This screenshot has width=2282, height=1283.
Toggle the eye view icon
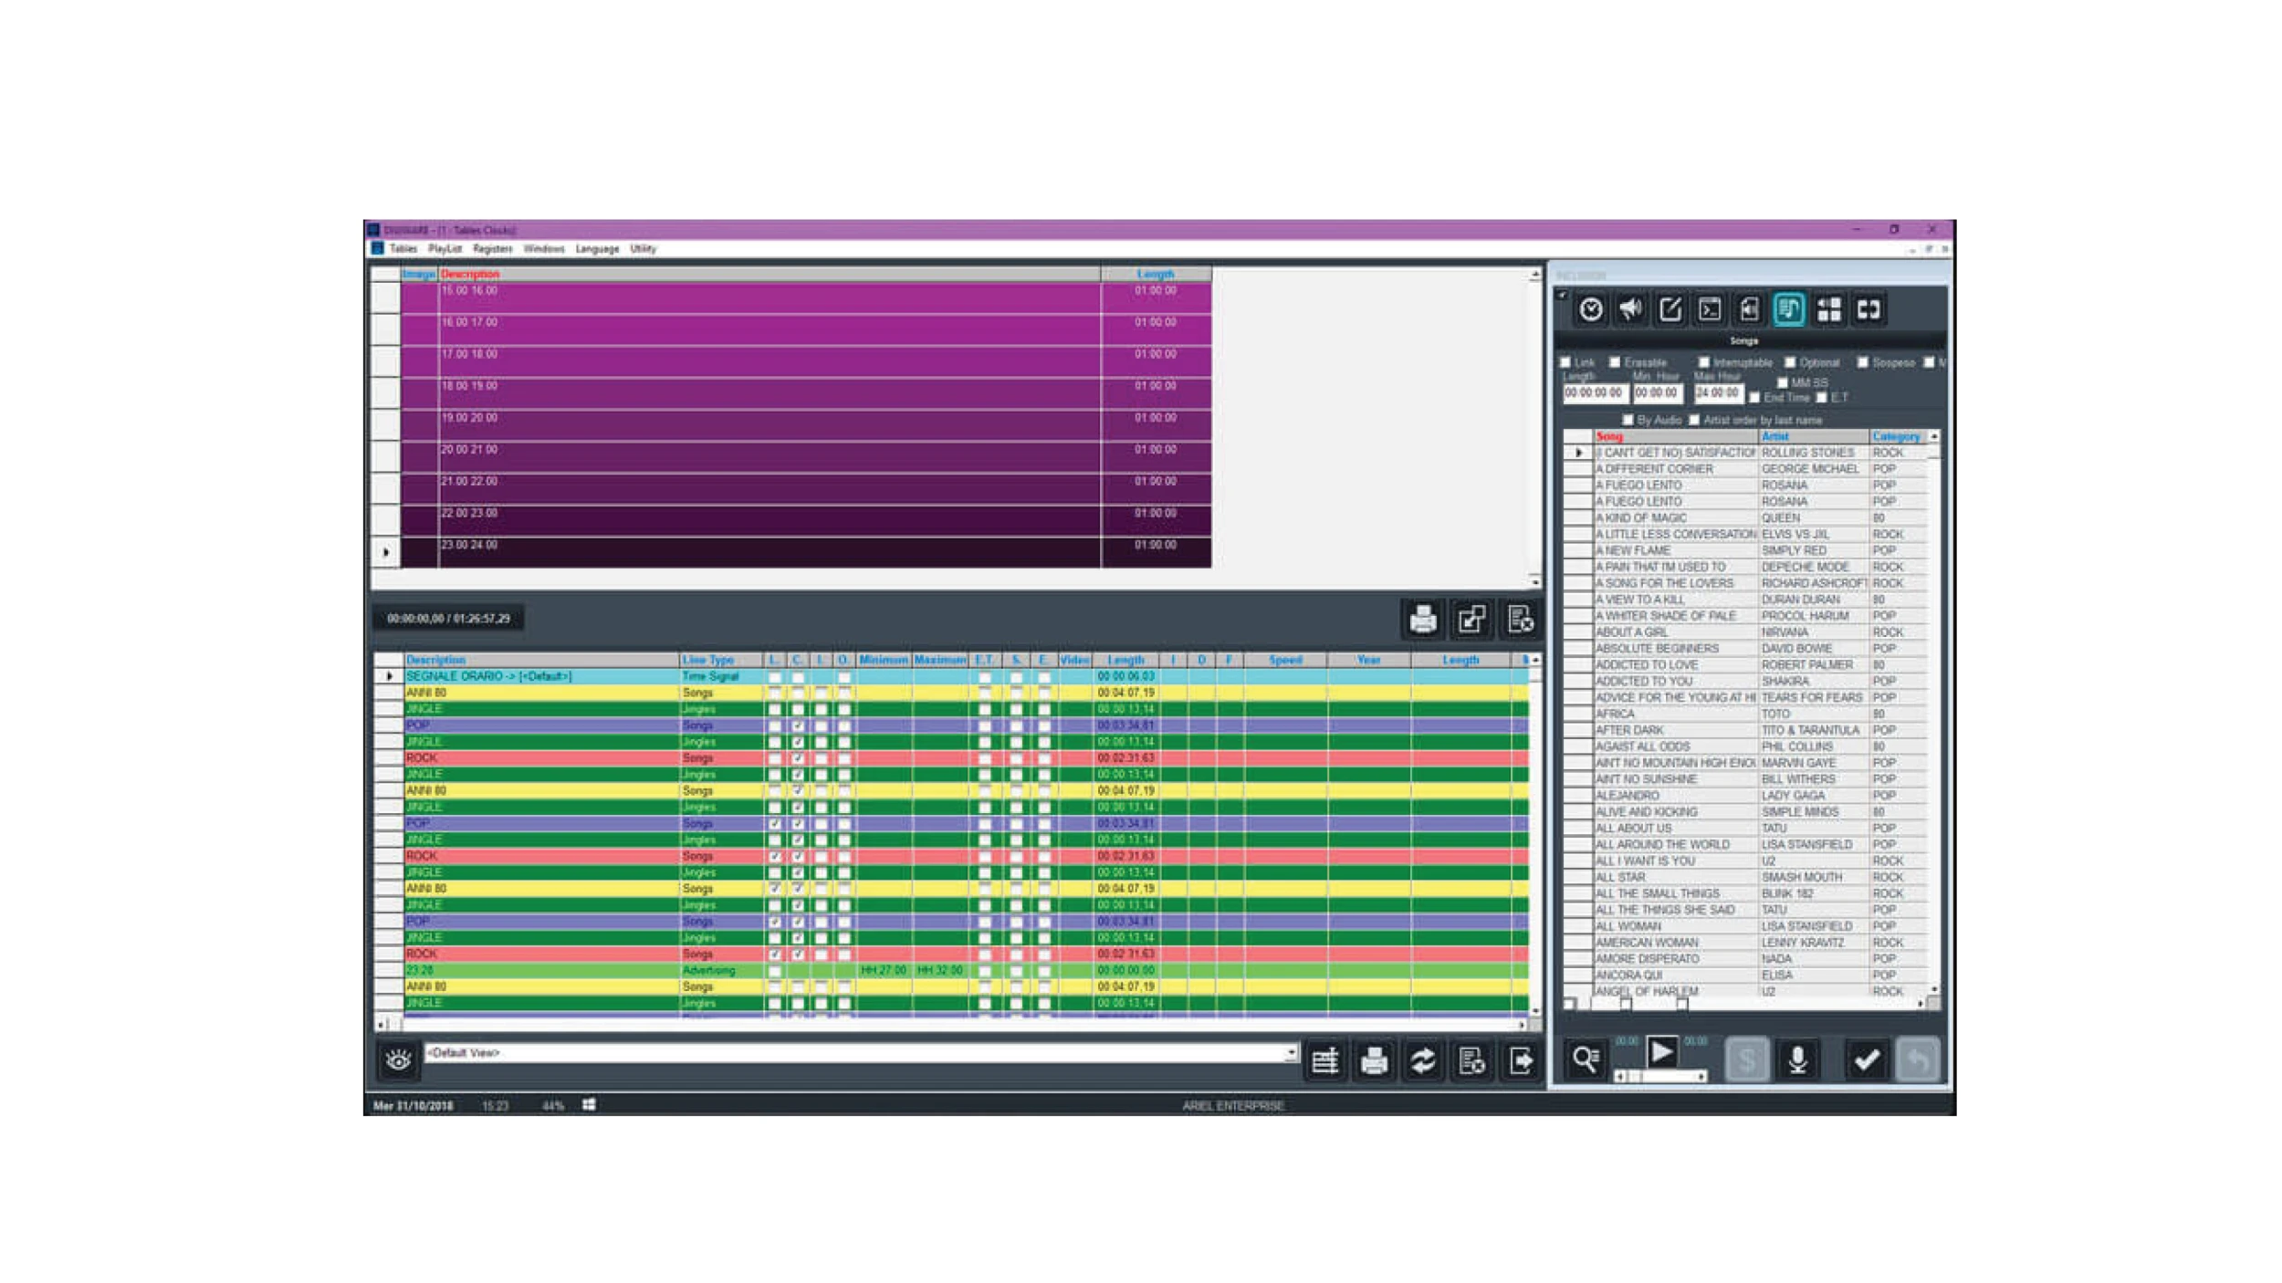398,1060
